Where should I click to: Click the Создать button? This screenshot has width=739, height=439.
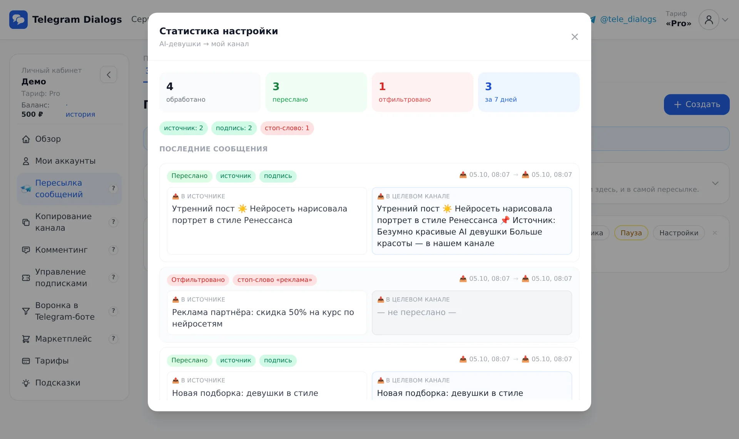(697, 104)
